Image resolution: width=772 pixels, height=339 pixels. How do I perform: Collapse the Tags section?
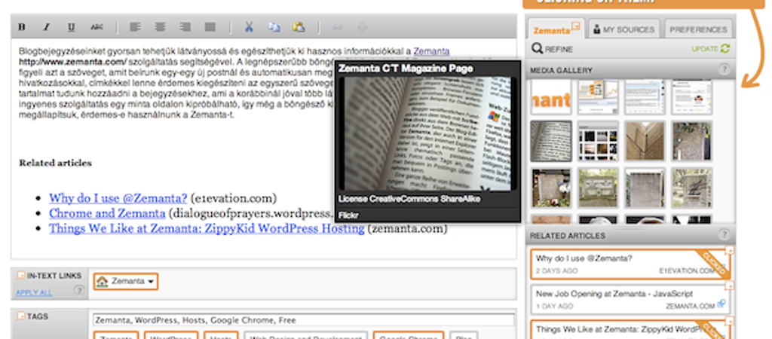pos(20,316)
